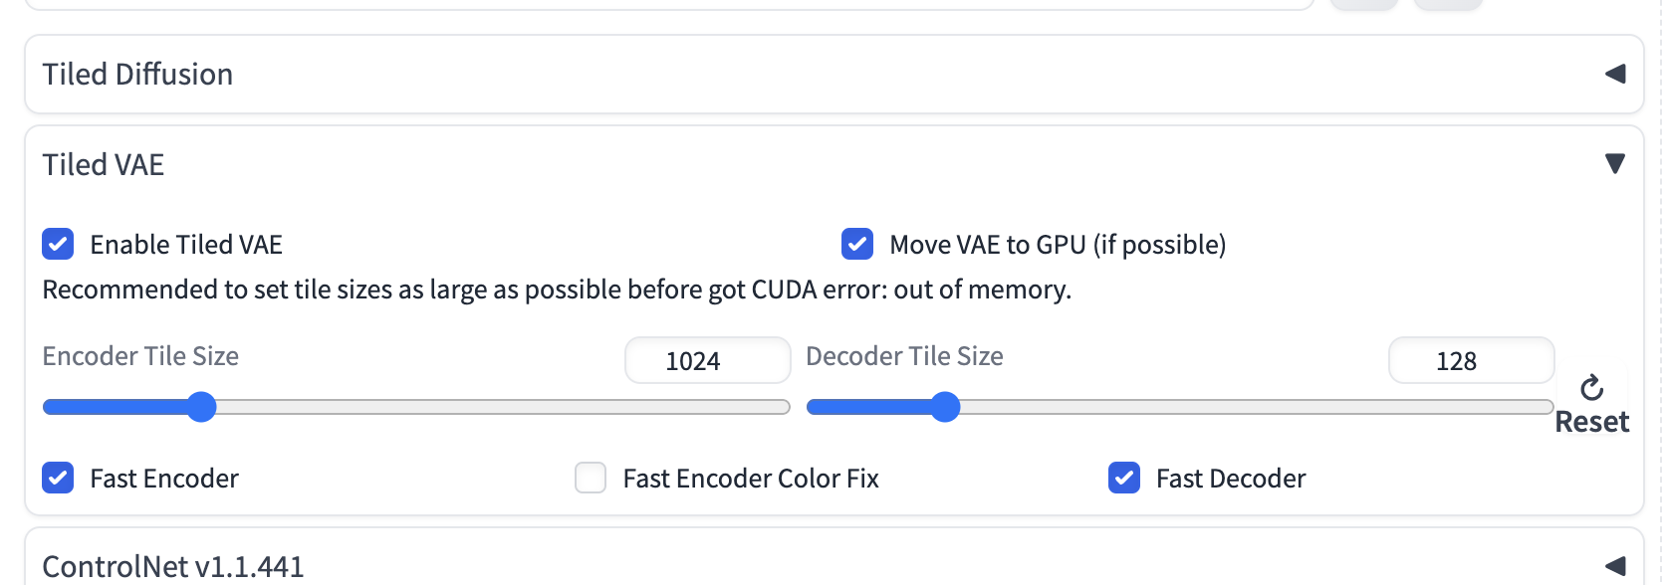Focus the Decoder Tile Size number field
Image resolution: width=1669 pixels, height=585 pixels.
1471,360
